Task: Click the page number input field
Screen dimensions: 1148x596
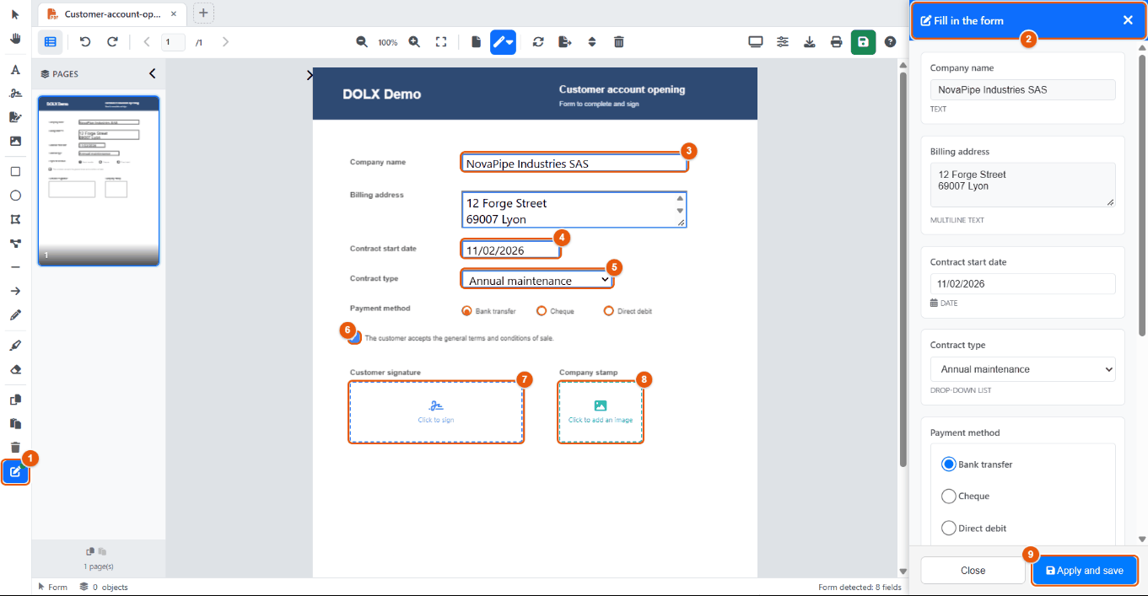Action: tap(173, 42)
